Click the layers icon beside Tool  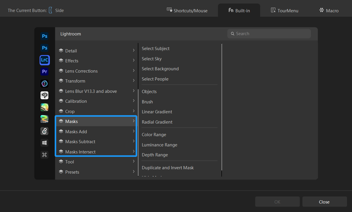pyautogui.click(x=61, y=162)
